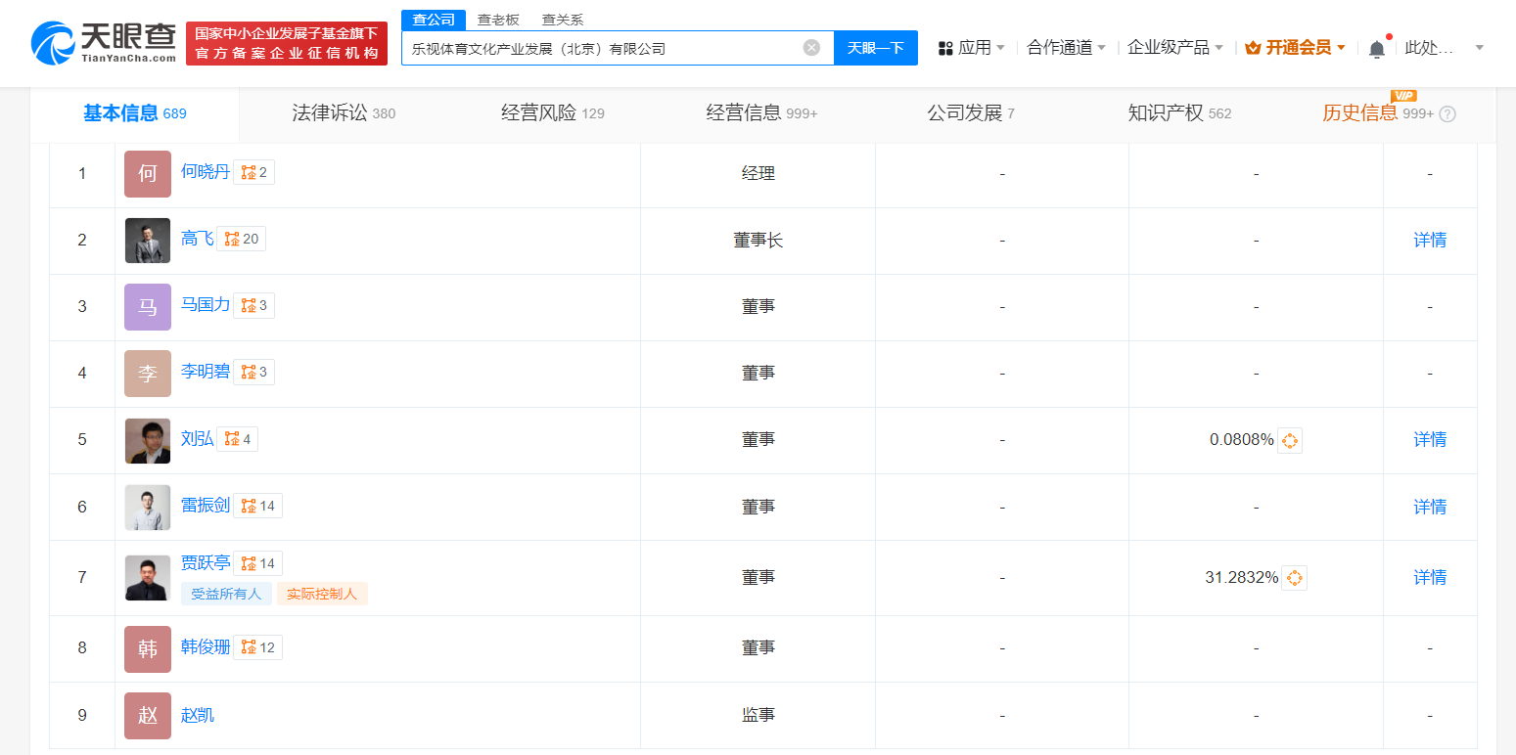The image size is (1516, 755).
Task: Select the 经营风险 tab
Action: pos(553,113)
